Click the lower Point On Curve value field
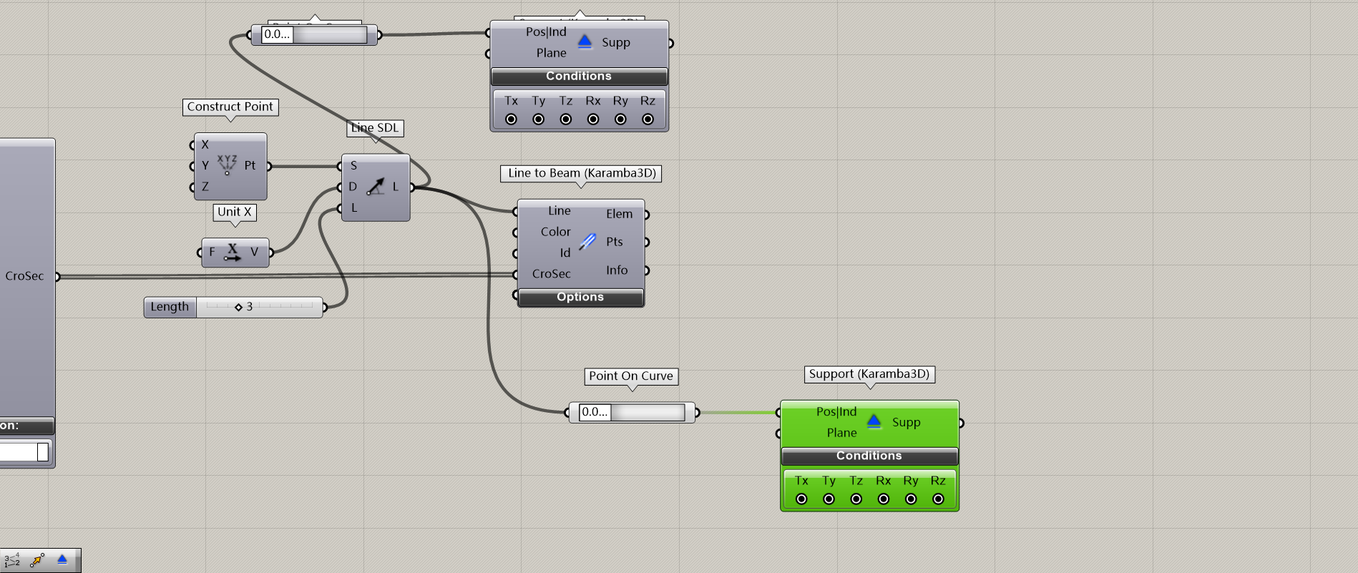 (x=595, y=412)
